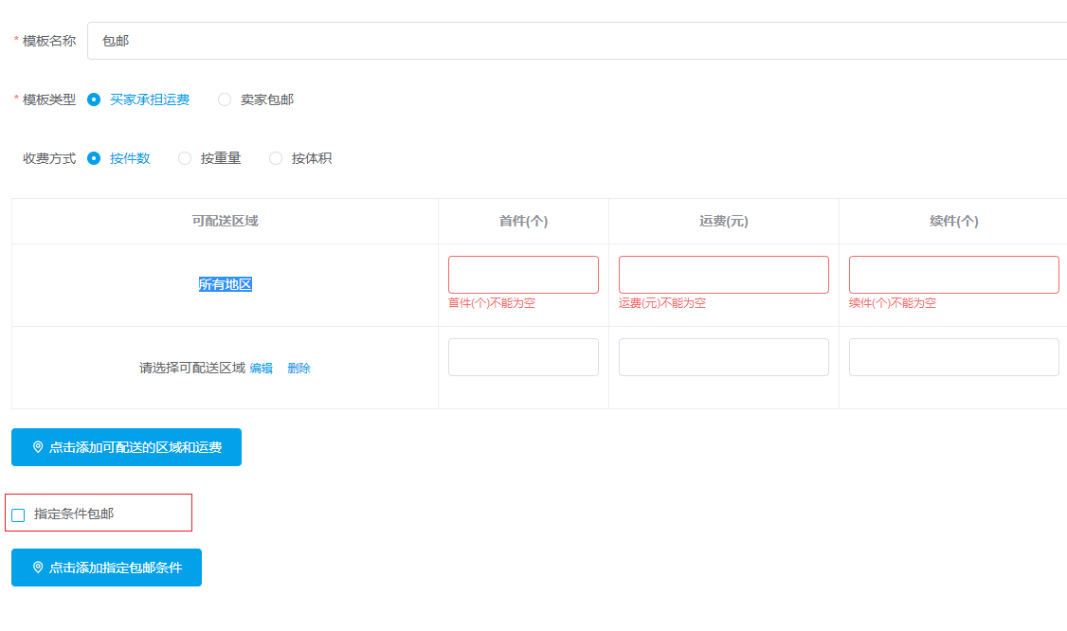This screenshot has height=631, width=1067.
Task: Focus the 模板名称 input field
Action: pyautogui.click(x=576, y=41)
